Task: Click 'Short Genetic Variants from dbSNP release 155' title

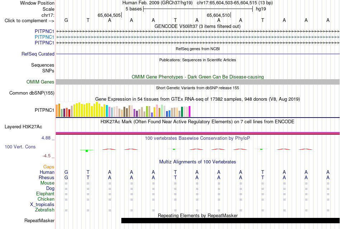Action: [198, 88]
